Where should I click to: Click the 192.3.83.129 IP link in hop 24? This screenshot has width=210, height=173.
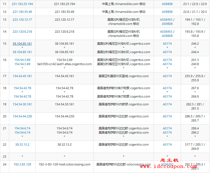pos(22,164)
